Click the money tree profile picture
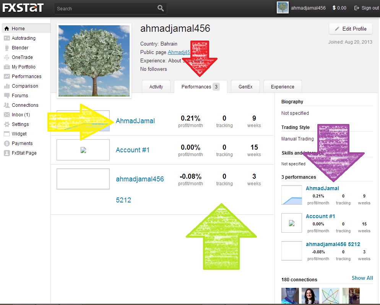Image resolution: width=380 pixels, height=305 pixels. (94, 61)
